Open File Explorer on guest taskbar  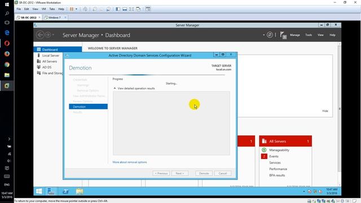80,191
